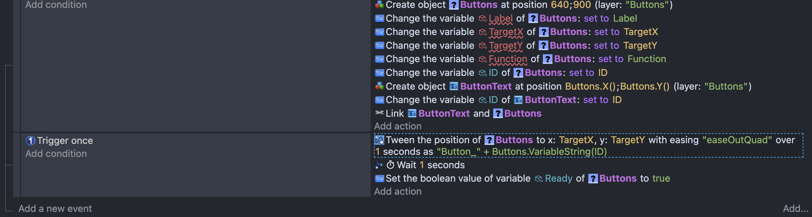This screenshot has height=217, width=812.
Task: Click Add a new event link
Action: 55,208
